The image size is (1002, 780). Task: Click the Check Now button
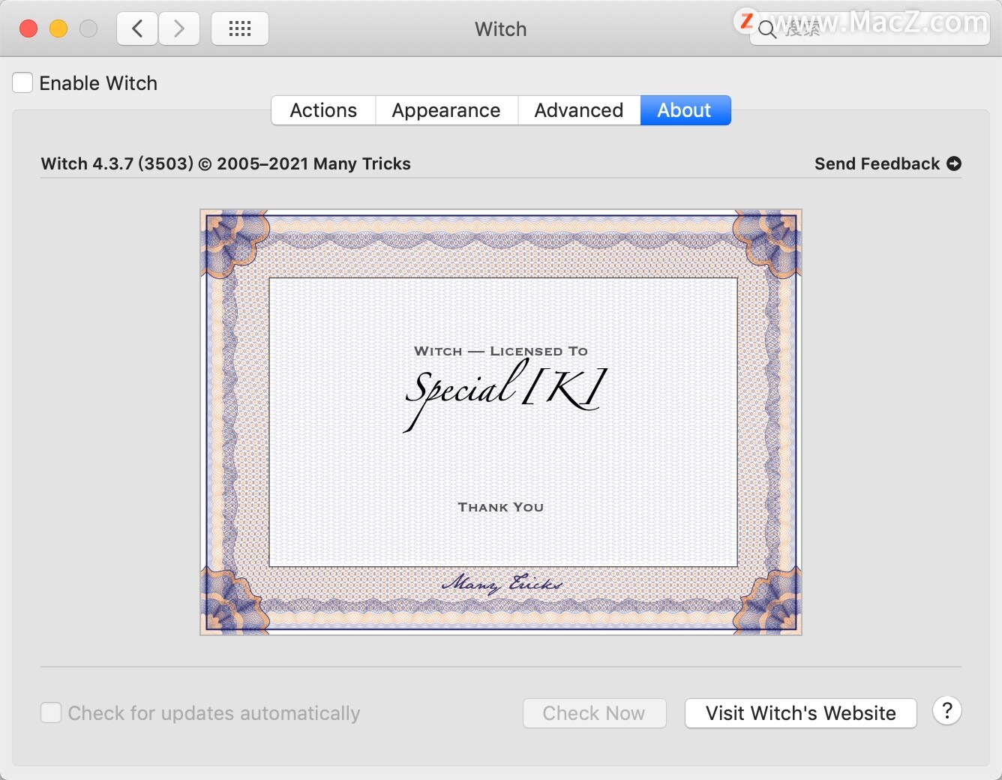tap(594, 713)
